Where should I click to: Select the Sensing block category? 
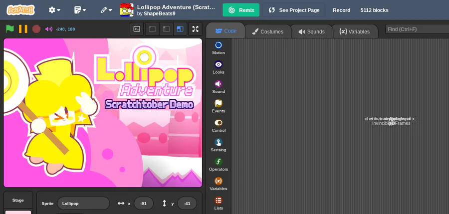pos(219,146)
